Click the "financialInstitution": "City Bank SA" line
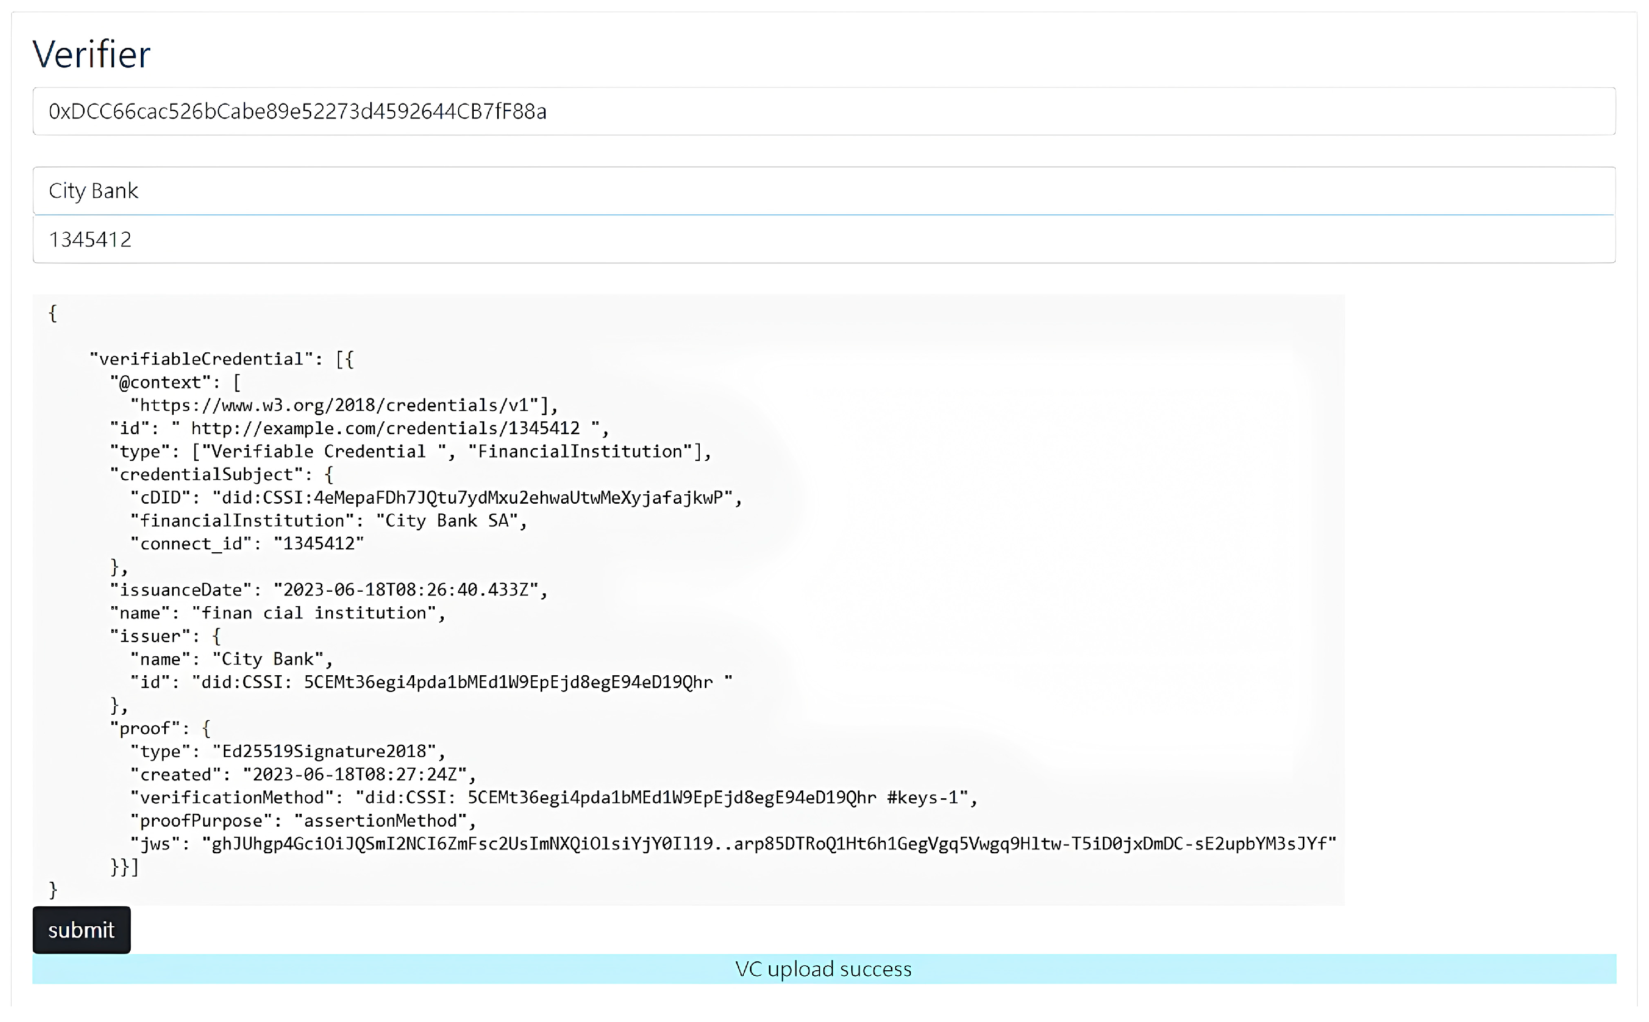Image resolution: width=1649 pixels, height=1022 pixels. point(329,520)
